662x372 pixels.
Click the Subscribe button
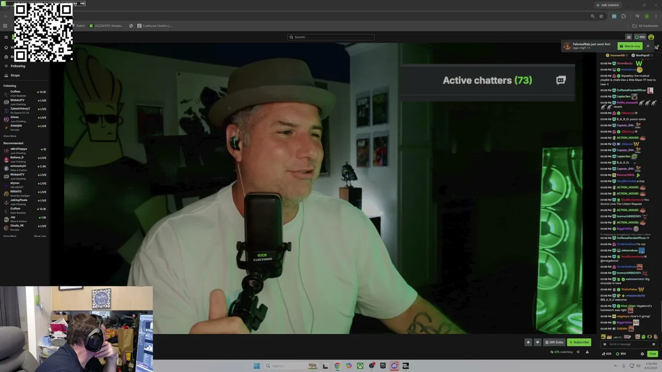pyautogui.click(x=579, y=342)
